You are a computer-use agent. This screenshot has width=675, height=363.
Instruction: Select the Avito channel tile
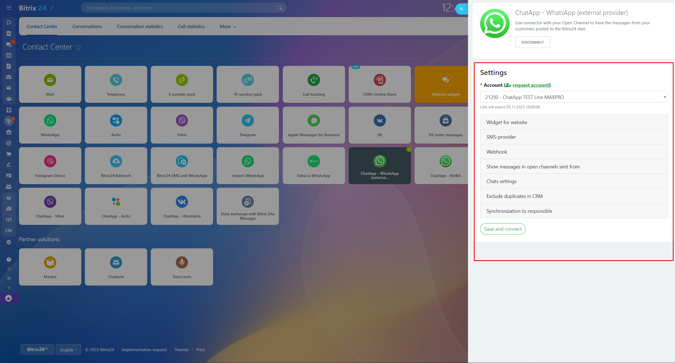point(116,125)
